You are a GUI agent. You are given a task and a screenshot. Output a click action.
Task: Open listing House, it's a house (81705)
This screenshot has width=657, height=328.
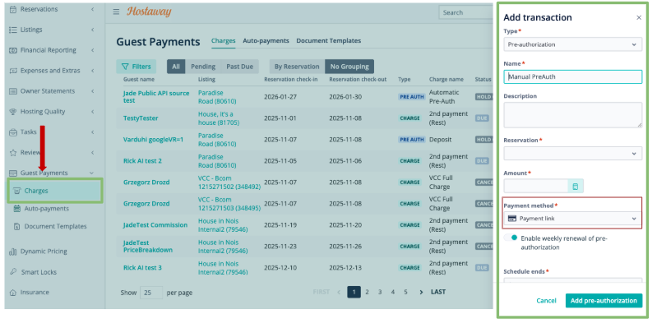tap(219, 118)
